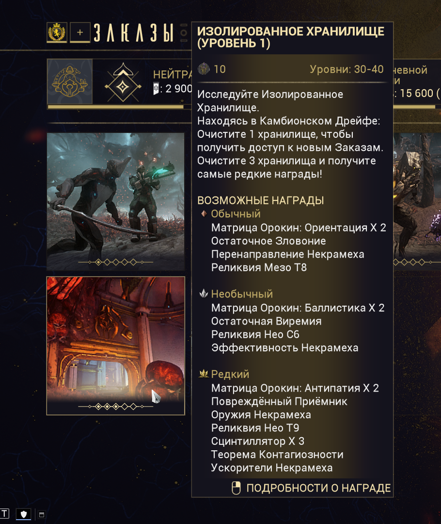Click stage diamonds under the vault thumbnail
The height and width of the screenshot is (524, 441).
[115, 407]
